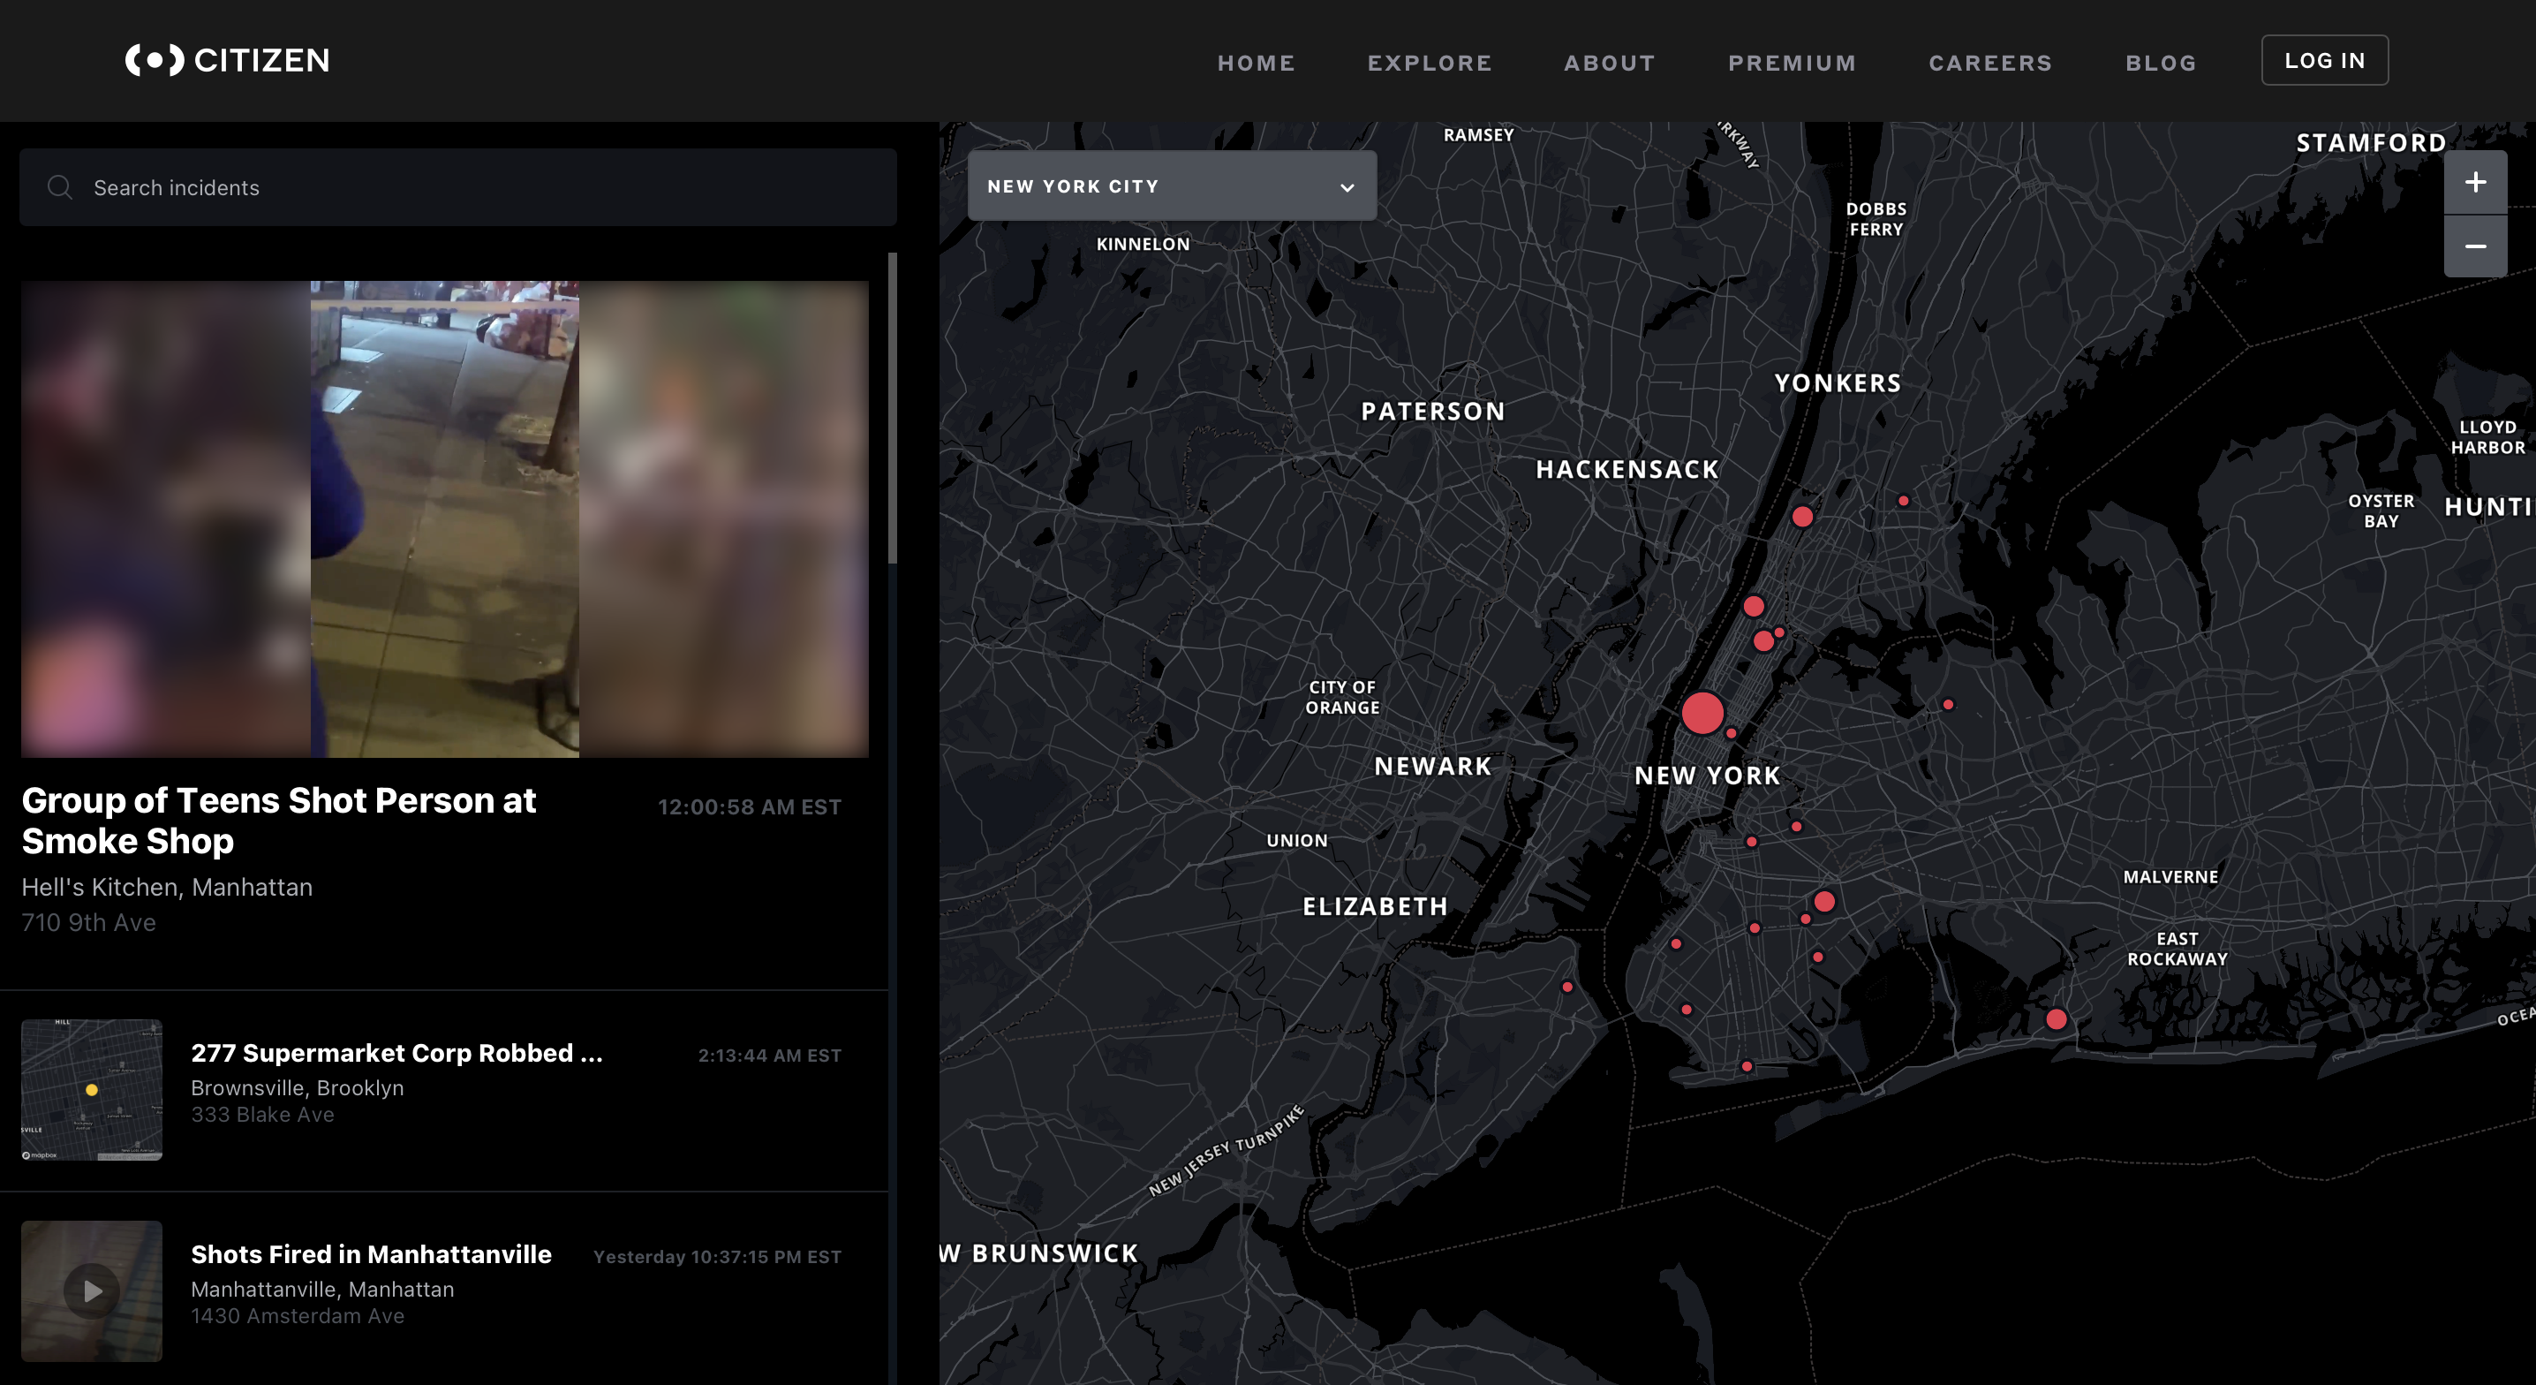
Task: Click the YONKERS map label
Action: [x=1837, y=383]
